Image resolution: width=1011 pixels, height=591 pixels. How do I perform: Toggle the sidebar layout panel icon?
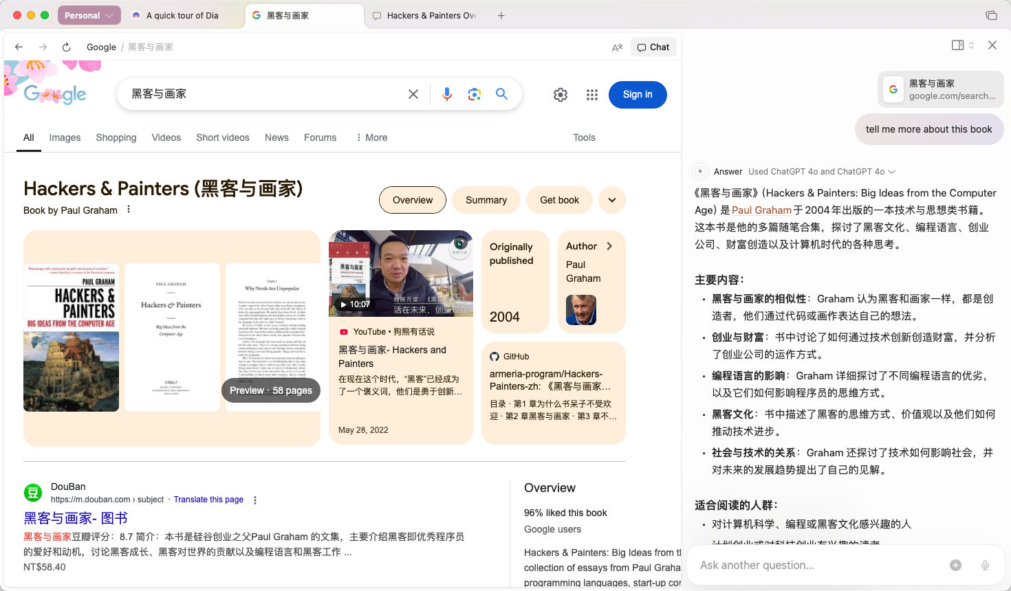[x=957, y=45]
